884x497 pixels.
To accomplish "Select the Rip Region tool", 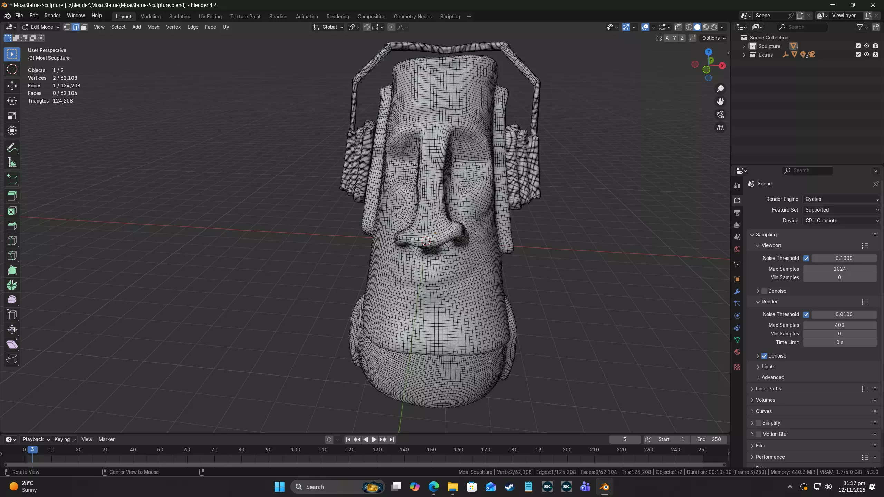I will tap(12, 359).
